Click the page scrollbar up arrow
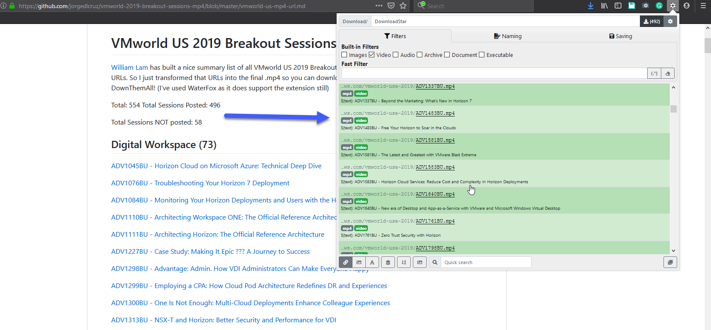Viewport: 711px width, 330px height. click(708, 28)
